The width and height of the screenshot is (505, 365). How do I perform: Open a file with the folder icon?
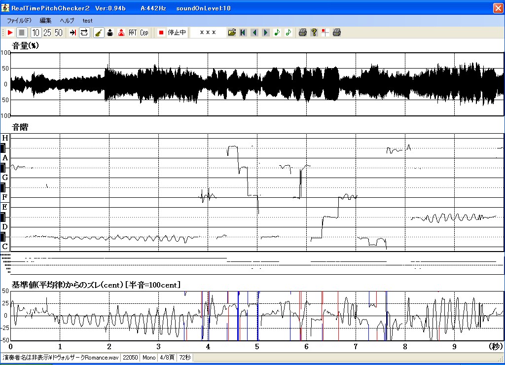[232, 33]
